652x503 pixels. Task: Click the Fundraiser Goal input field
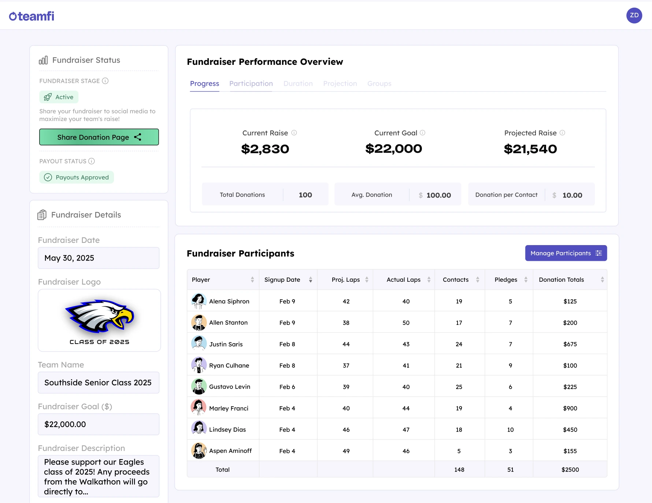tap(98, 424)
